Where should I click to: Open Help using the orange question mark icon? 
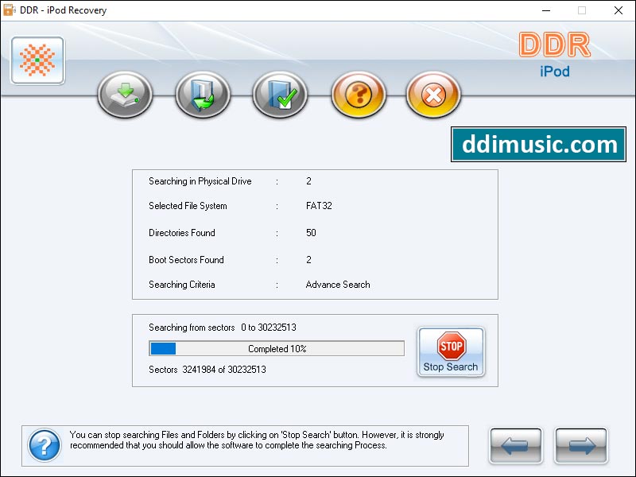356,95
